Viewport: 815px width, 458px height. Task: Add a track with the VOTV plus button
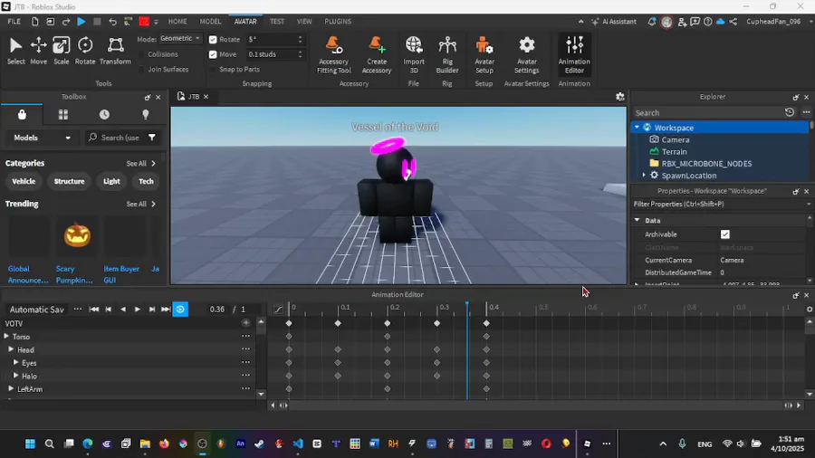tap(245, 323)
